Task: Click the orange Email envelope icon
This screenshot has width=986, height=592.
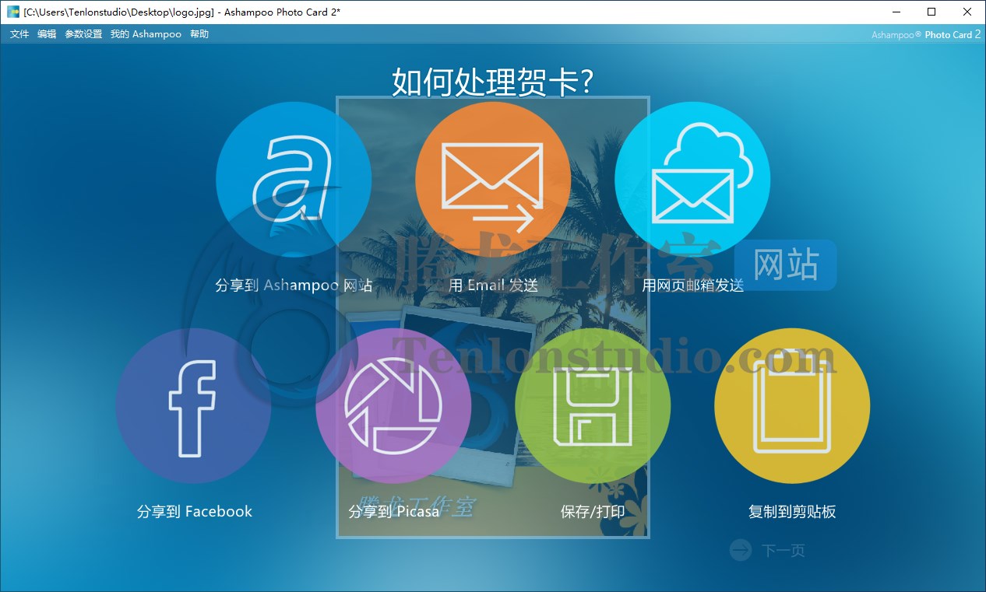Action: (493, 179)
